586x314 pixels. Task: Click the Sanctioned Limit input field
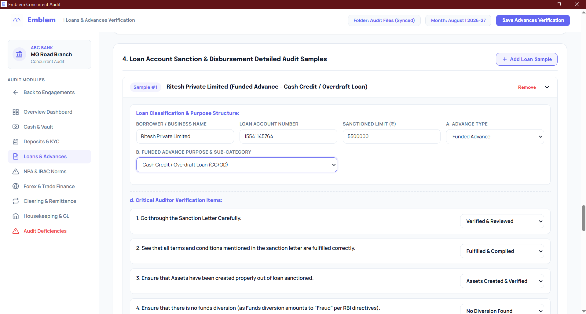(391, 136)
